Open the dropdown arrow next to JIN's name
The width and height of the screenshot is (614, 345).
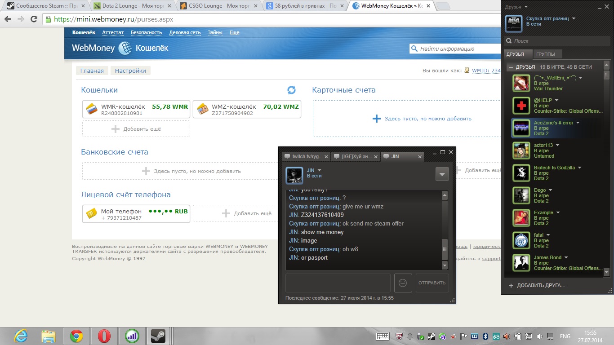coord(320,170)
